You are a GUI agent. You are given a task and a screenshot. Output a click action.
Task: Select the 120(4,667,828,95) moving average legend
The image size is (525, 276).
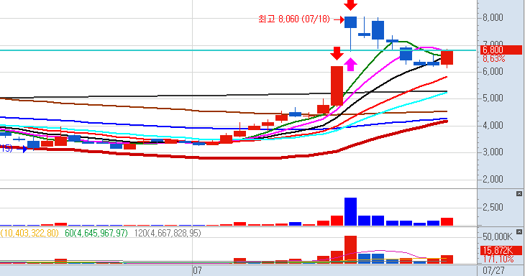pyautogui.click(x=168, y=233)
